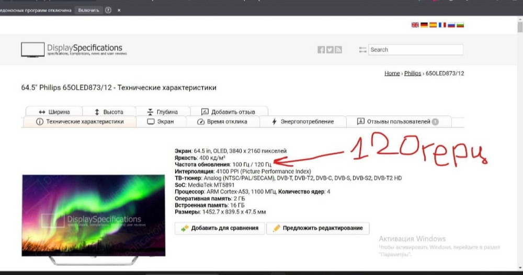
Task: Select Технические характеристики tab
Action: (79, 122)
